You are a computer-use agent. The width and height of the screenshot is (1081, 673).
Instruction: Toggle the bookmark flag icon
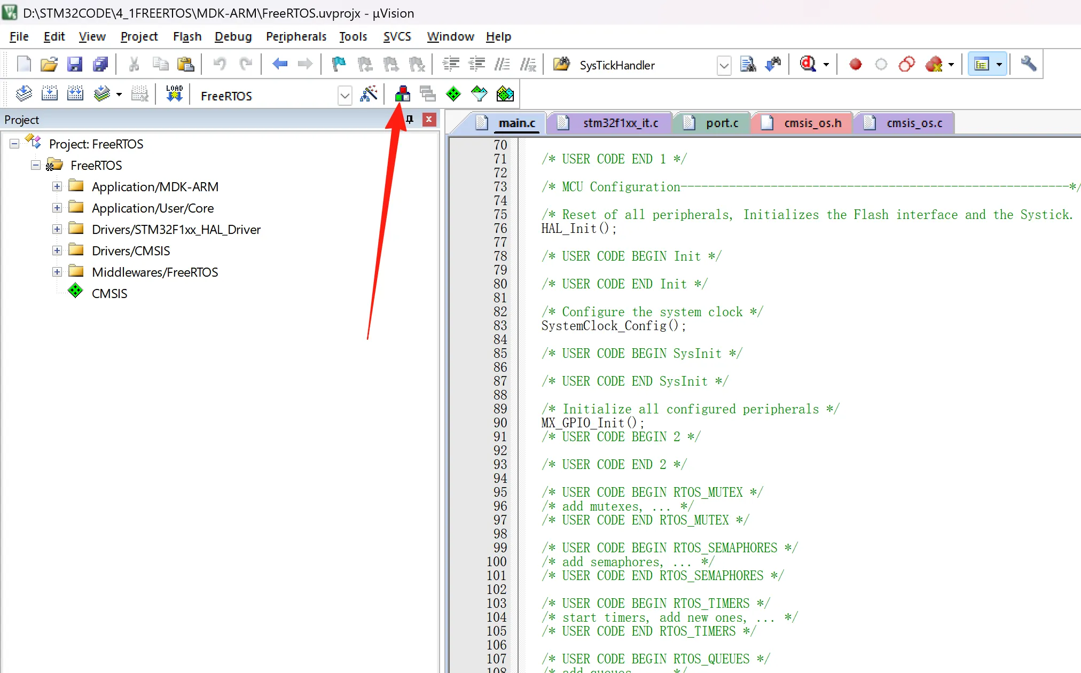pos(339,65)
